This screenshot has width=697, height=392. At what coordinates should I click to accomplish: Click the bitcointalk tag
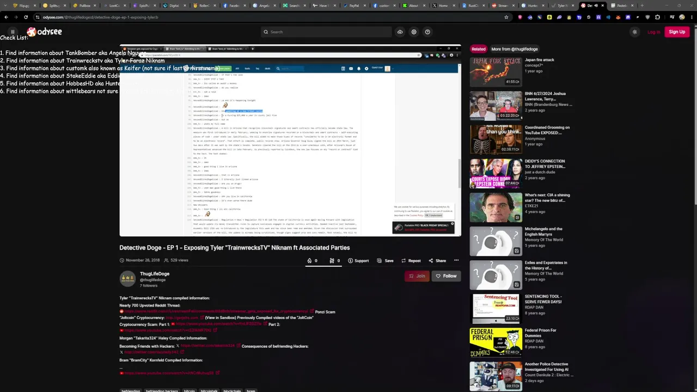tap(209, 390)
